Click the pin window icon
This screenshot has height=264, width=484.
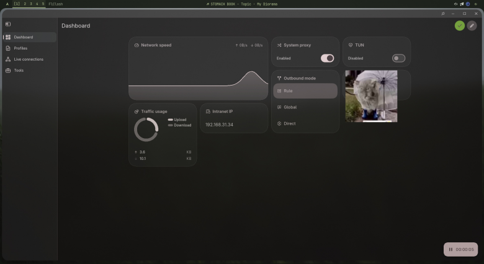tap(443, 14)
